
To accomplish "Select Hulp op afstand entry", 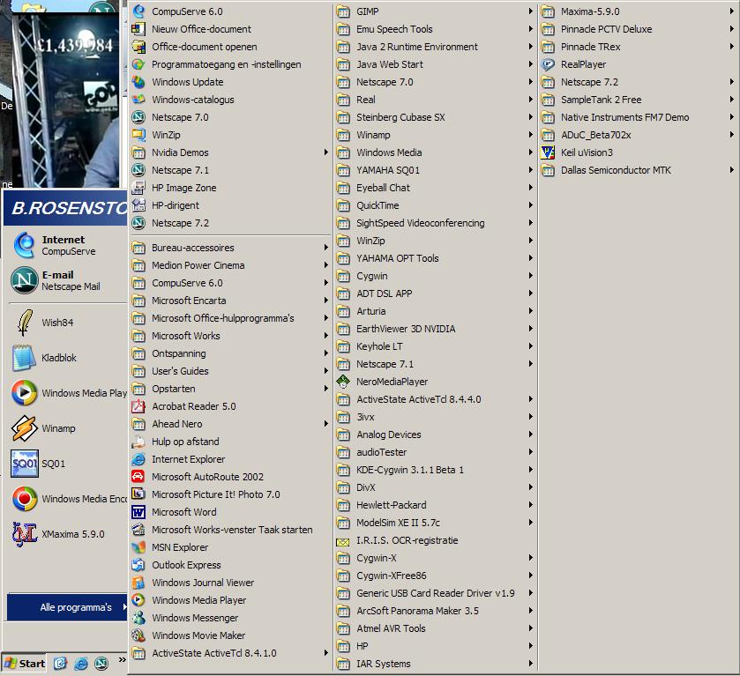I will (230, 442).
